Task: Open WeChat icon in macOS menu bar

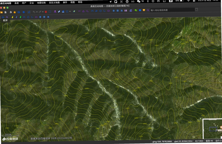Action: click(x=138, y=1)
